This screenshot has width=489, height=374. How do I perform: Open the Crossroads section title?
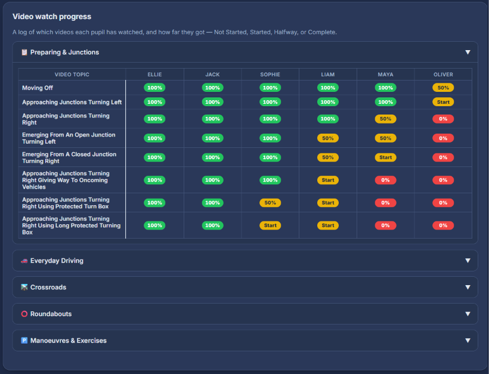(x=48, y=288)
